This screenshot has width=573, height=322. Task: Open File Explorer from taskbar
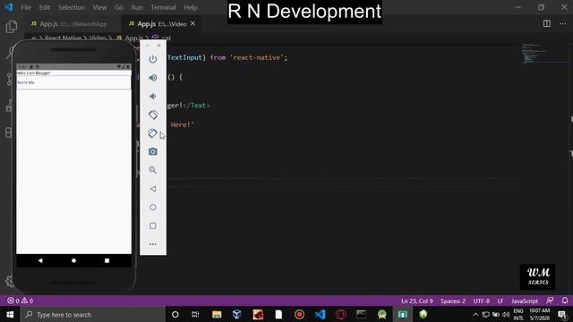point(217,314)
